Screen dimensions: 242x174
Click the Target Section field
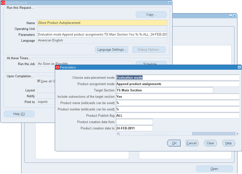pyautogui.click(x=164, y=90)
